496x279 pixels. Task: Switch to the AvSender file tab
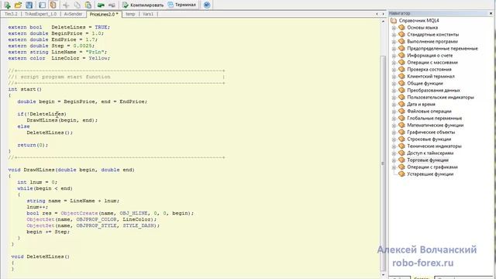[x=73, y=14]
